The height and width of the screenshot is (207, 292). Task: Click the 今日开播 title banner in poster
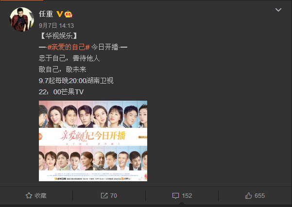click(x=93, y=137)
